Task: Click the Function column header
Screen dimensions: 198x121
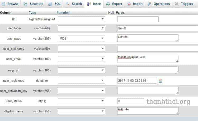Action: point(63,13)
